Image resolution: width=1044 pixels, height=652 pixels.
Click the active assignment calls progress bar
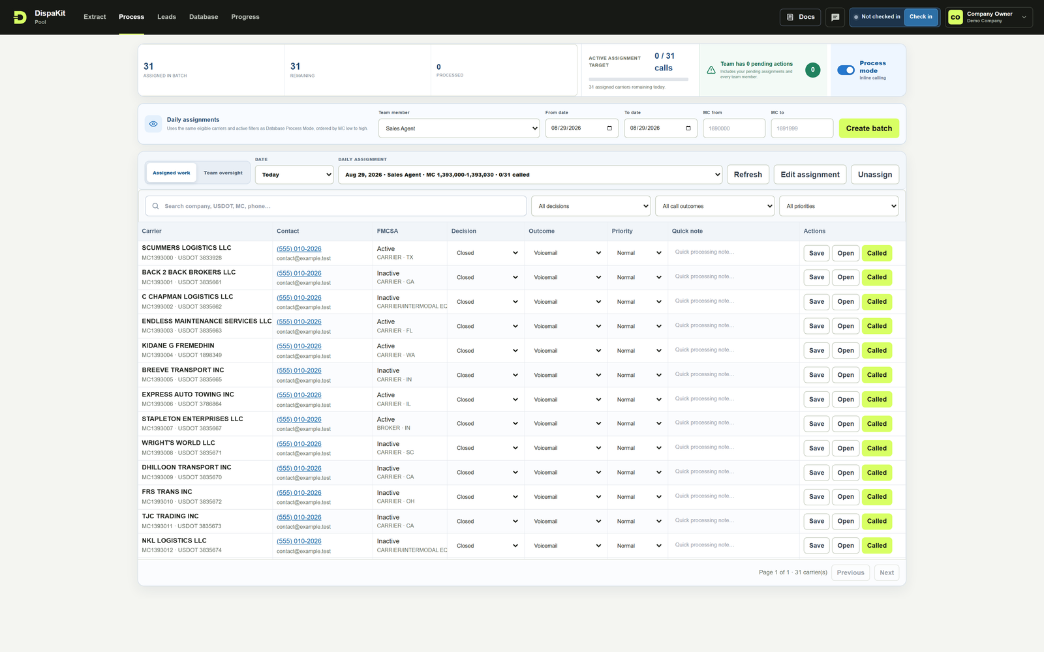pyautogui.click(x=638, y=80)
